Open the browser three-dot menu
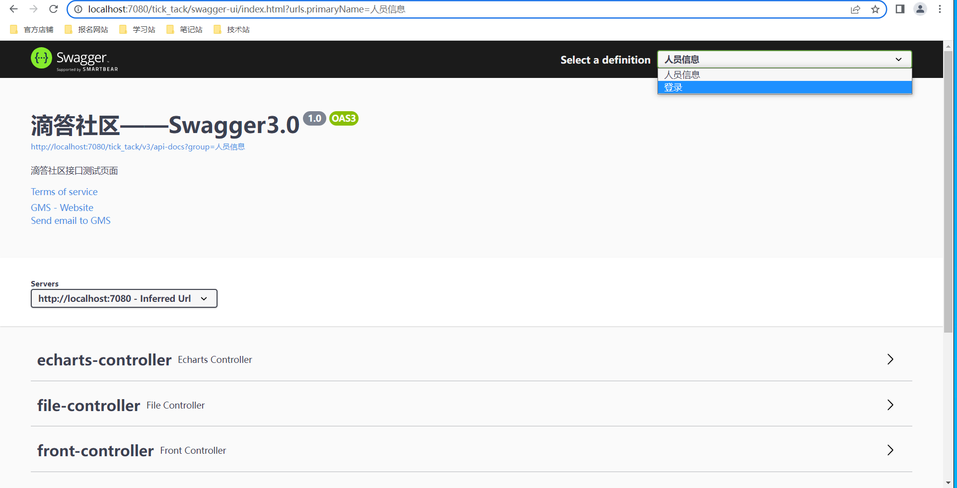 tap(940, 9)
